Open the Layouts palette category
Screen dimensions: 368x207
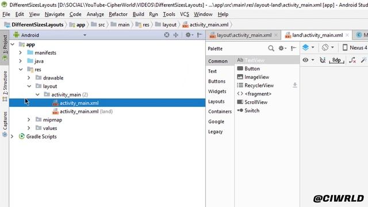[216, 102]
